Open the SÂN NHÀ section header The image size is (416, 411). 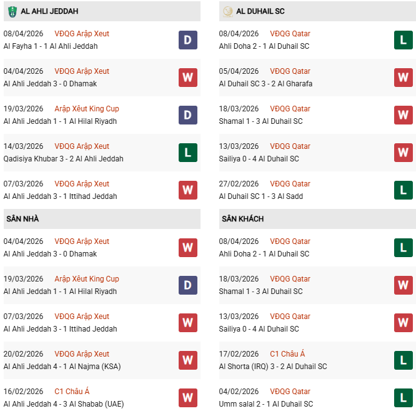[x=22, y=219]
